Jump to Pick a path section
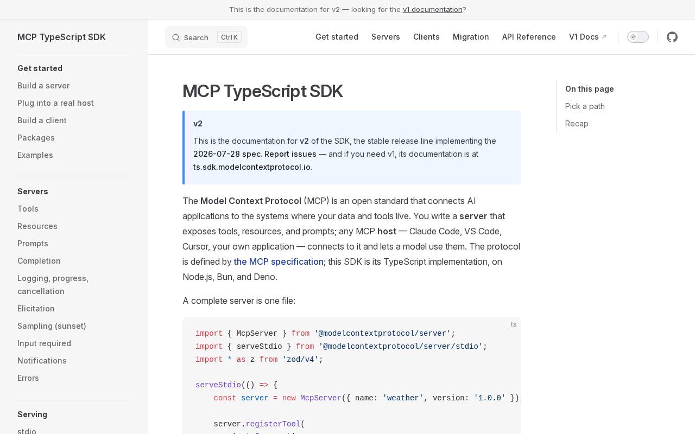This screenshot has width=695, height=434. pyautogui.click(x=585, y=106)
